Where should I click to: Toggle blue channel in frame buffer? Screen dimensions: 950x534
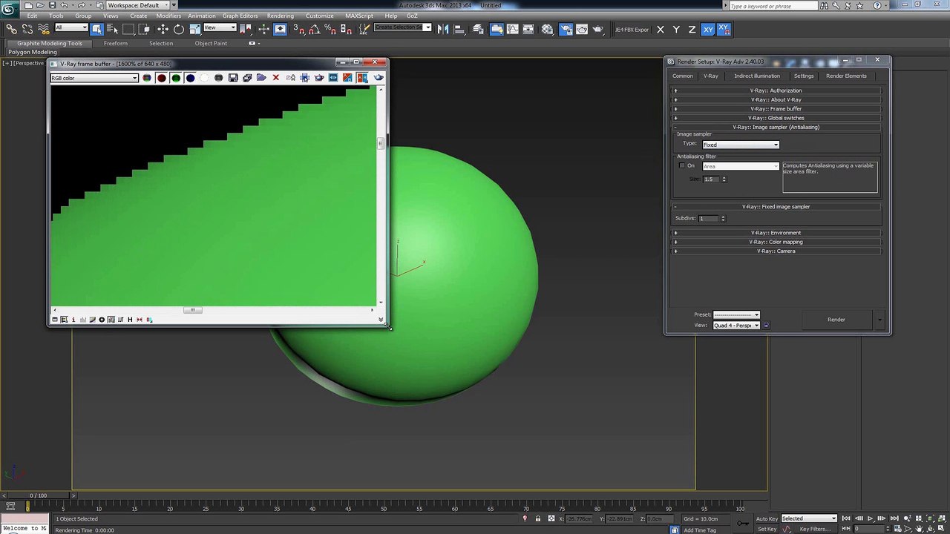[190, 78]
